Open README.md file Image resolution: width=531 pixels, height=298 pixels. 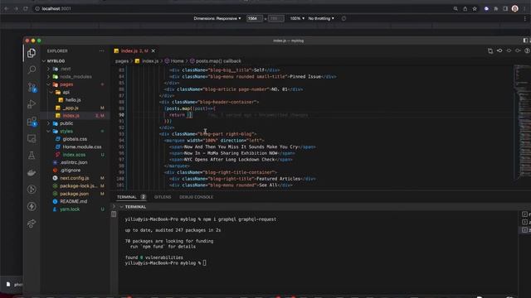[73, 201]
